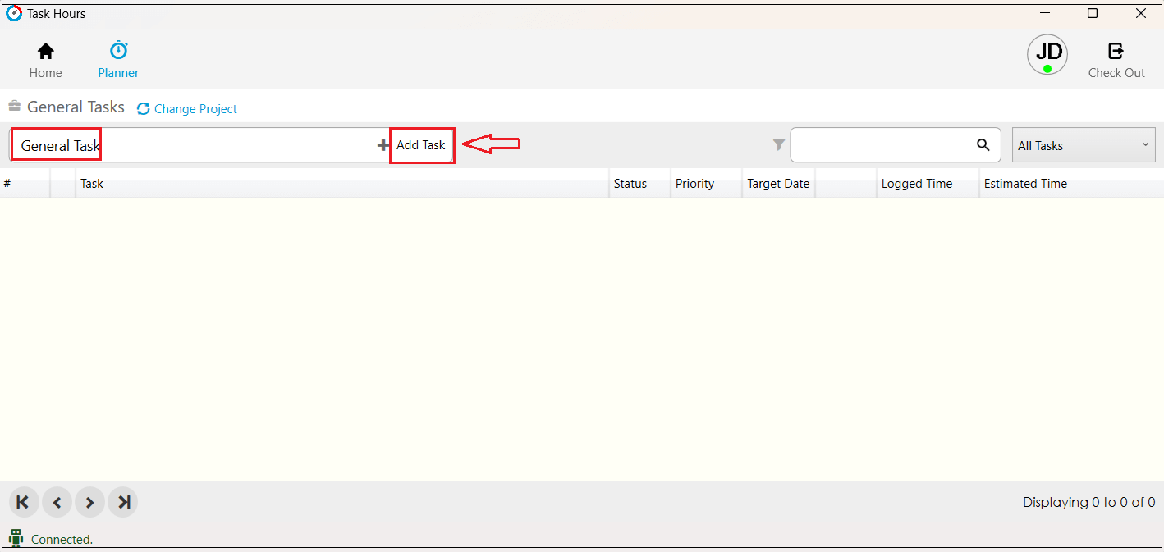Maximize the Task Hours window
This screenshot has height=552, width=1164.
(1093, 13)
